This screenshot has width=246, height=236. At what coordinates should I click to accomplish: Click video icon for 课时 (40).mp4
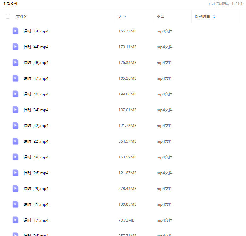(x=15, y=94)
